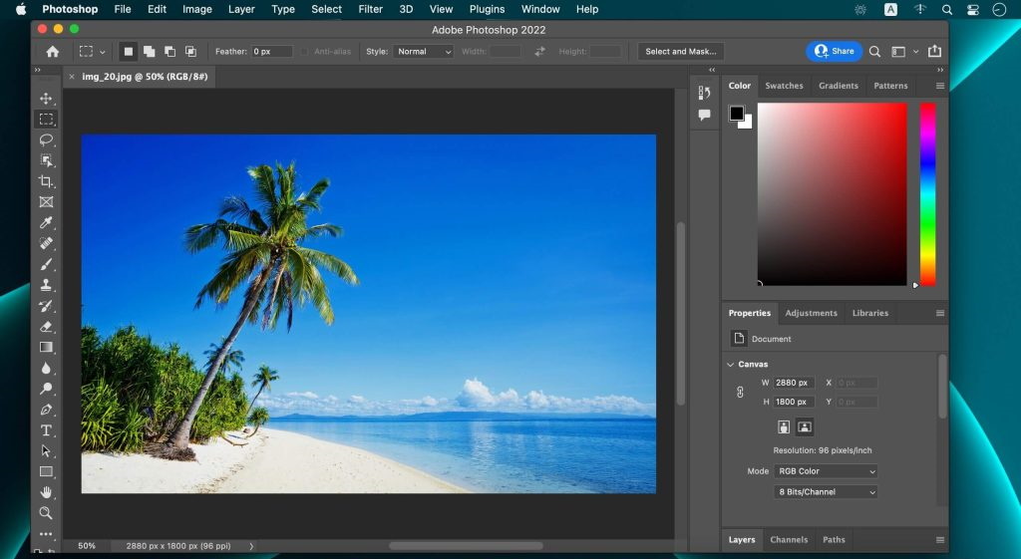Open the Filter menu
1021x559 pixels.
(371, 9)
